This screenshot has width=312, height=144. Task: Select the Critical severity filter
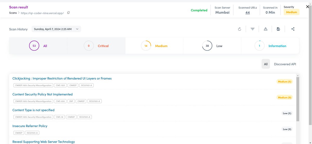[96, 46]
